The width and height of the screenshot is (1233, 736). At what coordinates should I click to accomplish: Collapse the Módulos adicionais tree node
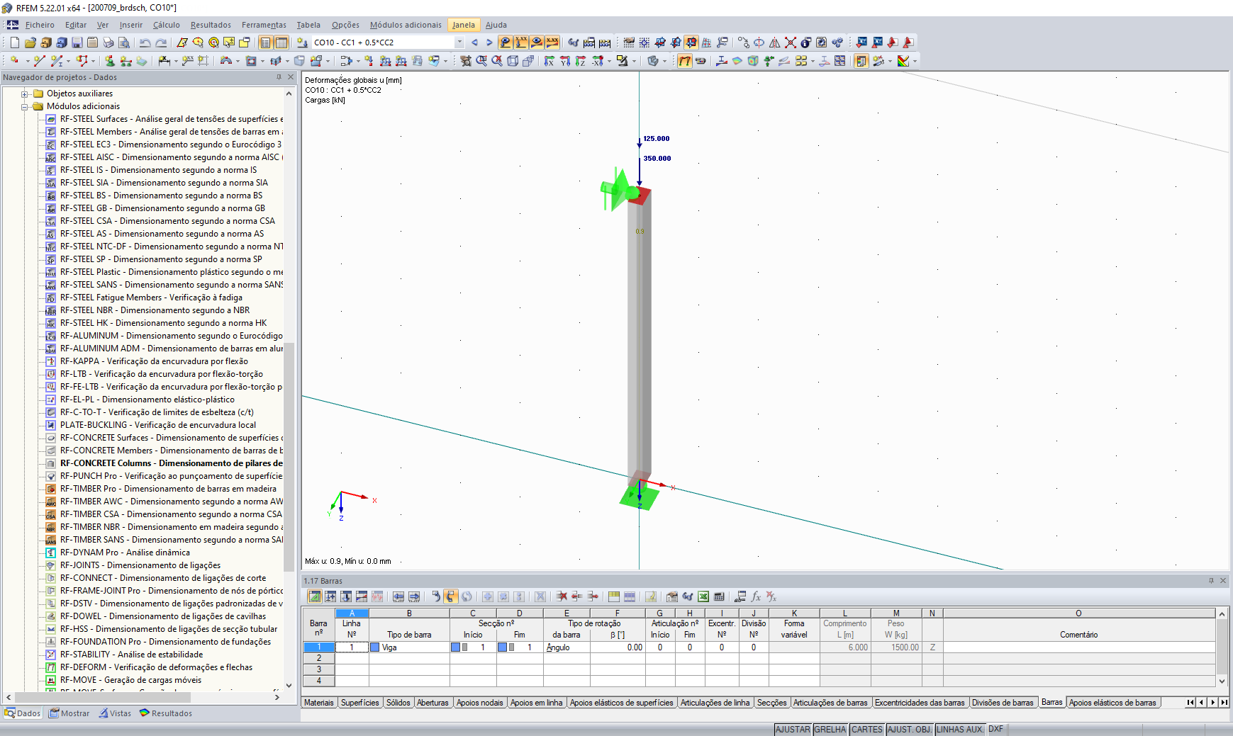click(x=25, y=106)
